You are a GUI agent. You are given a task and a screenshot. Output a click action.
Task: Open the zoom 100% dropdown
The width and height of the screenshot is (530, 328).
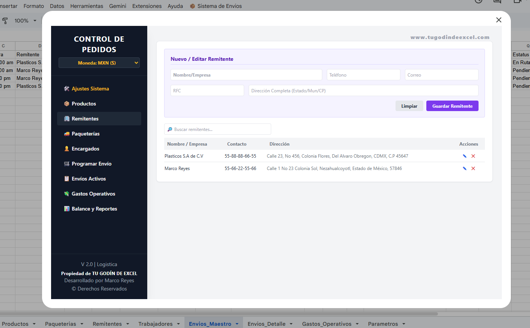[26, 21]
